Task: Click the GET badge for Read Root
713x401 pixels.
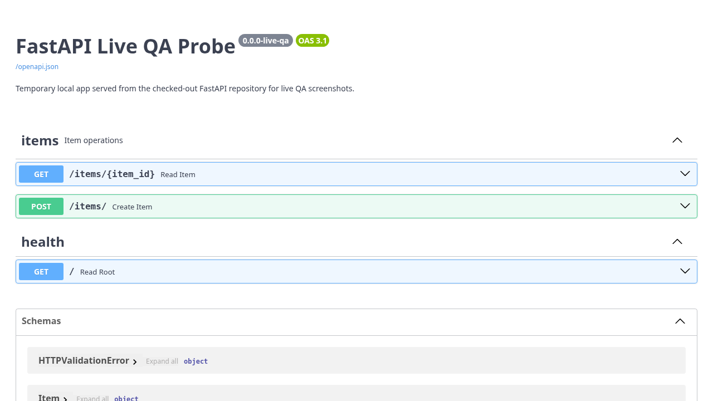Action: [41, 272]
